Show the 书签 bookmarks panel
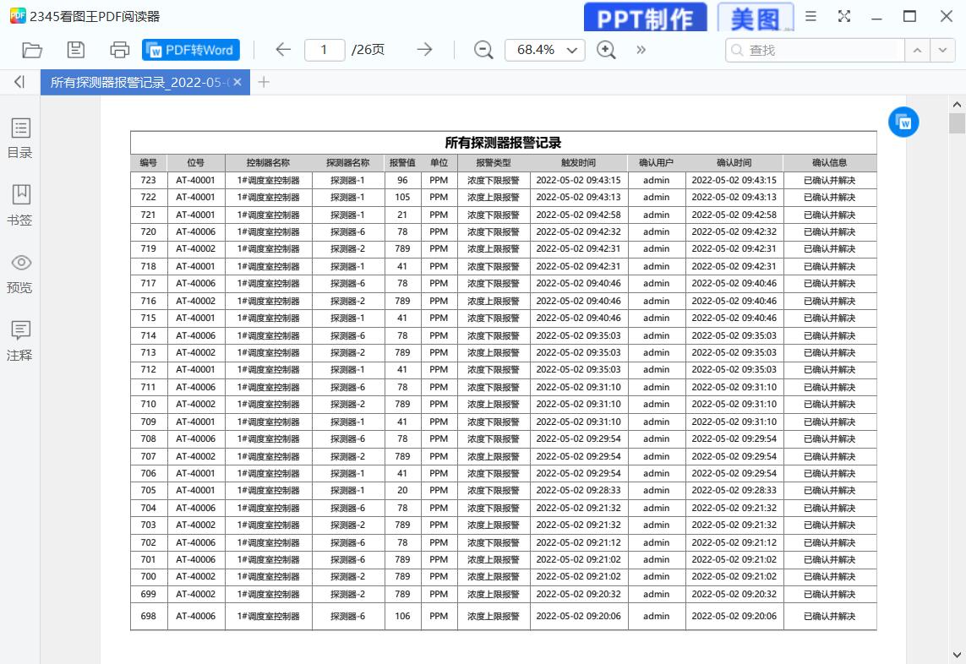 click(19, 205)
